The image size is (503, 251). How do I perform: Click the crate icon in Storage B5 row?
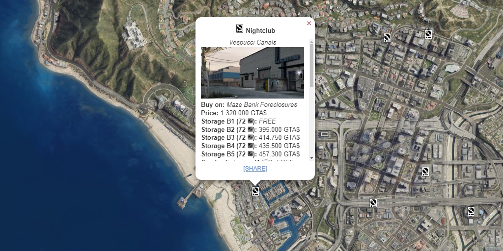tap(251, 154)
